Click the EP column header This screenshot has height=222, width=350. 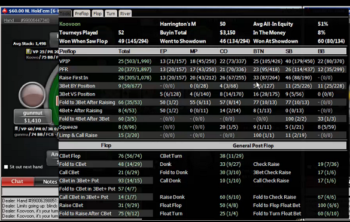(x=163, y=51)
